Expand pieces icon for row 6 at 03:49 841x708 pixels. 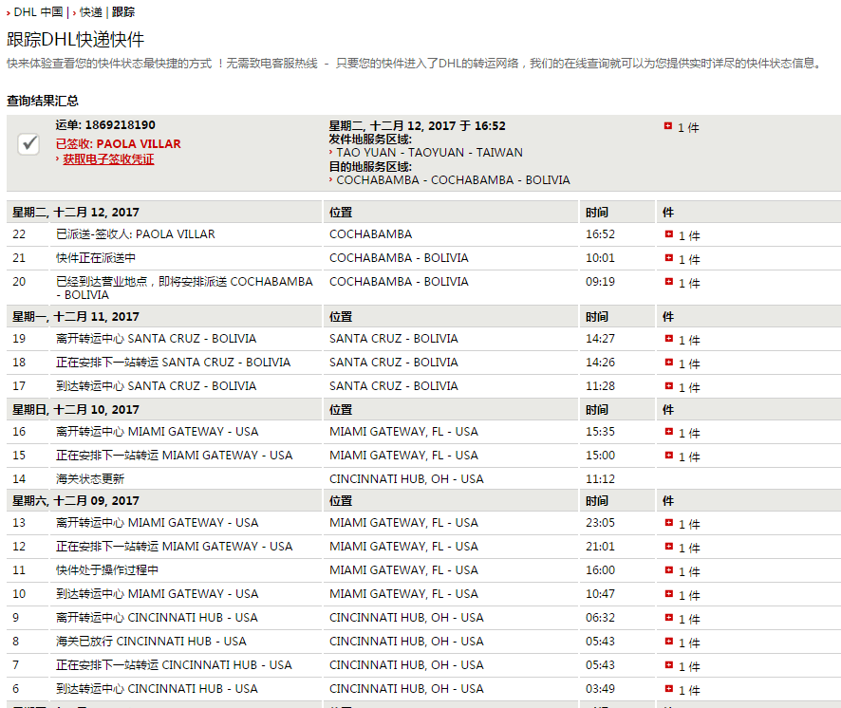669,688
